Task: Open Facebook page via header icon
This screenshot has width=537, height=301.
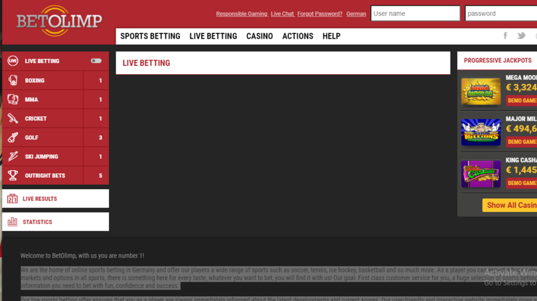Action: [505, 36]
